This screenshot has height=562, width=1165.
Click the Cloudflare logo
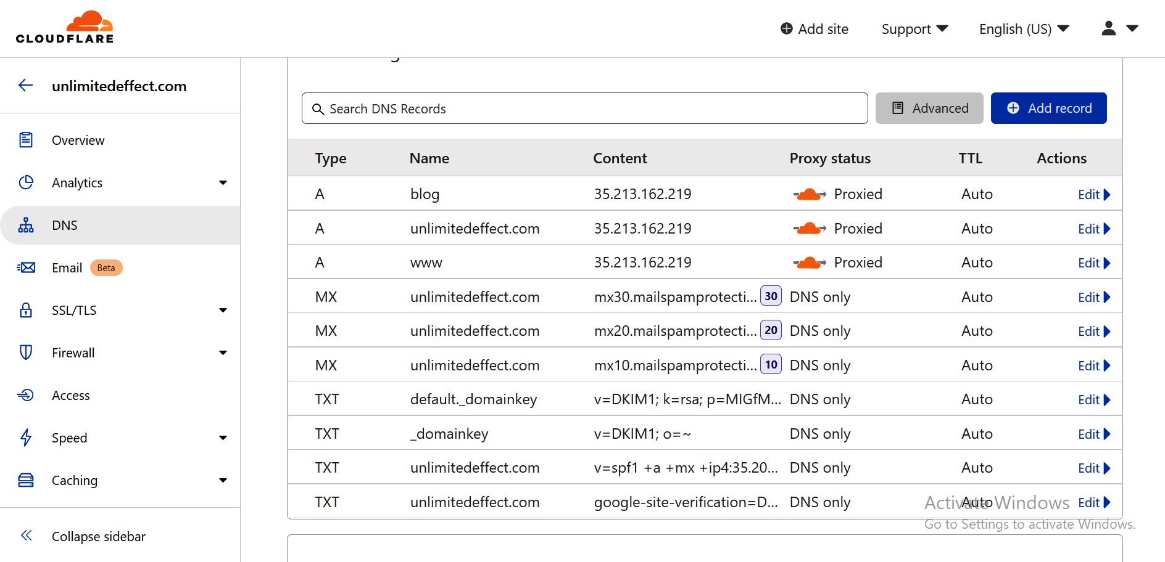(x=65, y=26)
